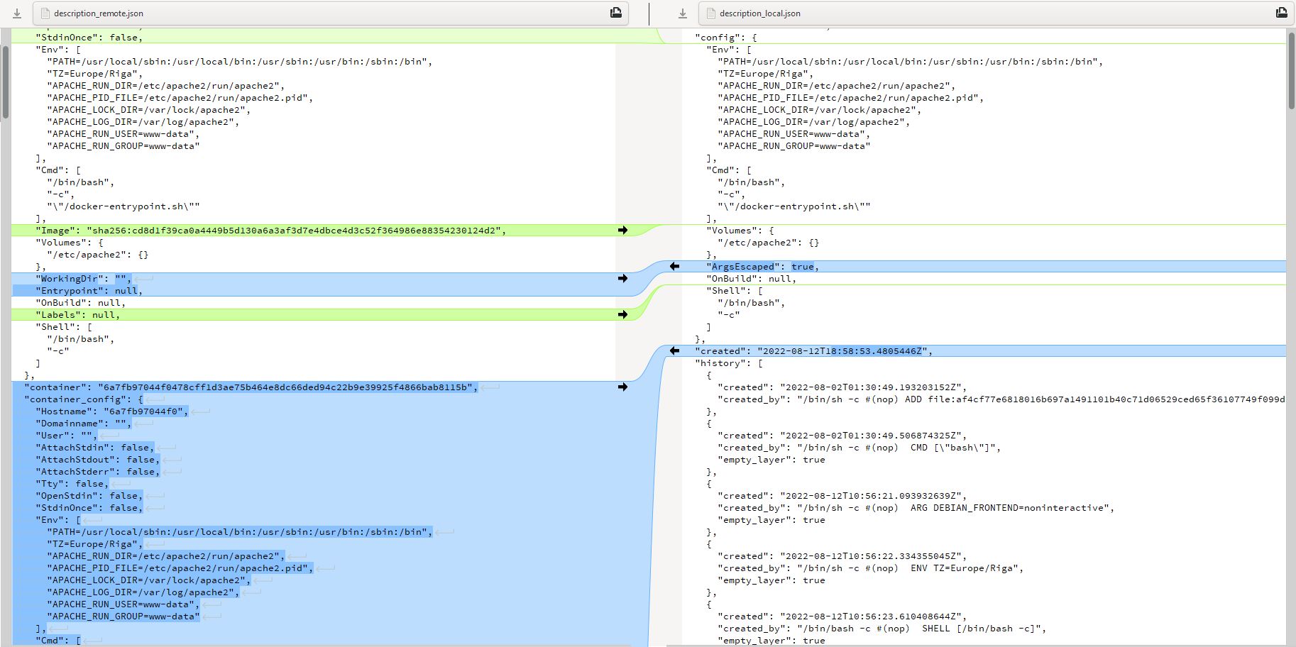Click the "config": { line in the right pane
This screenshot has width=1296, height=647.
(x=726, y=38)
